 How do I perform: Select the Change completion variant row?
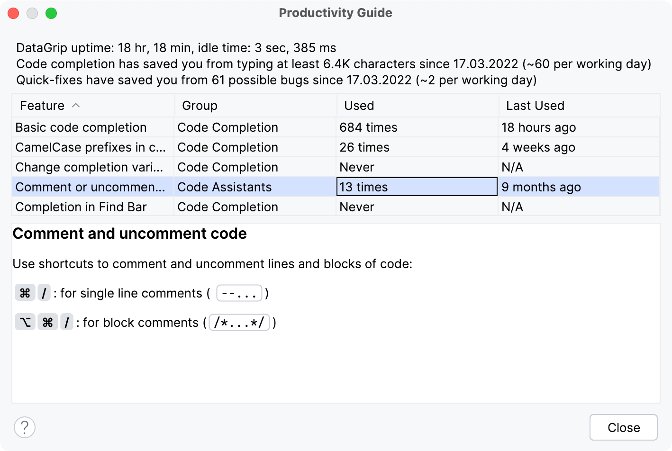(x=90, y=167)
